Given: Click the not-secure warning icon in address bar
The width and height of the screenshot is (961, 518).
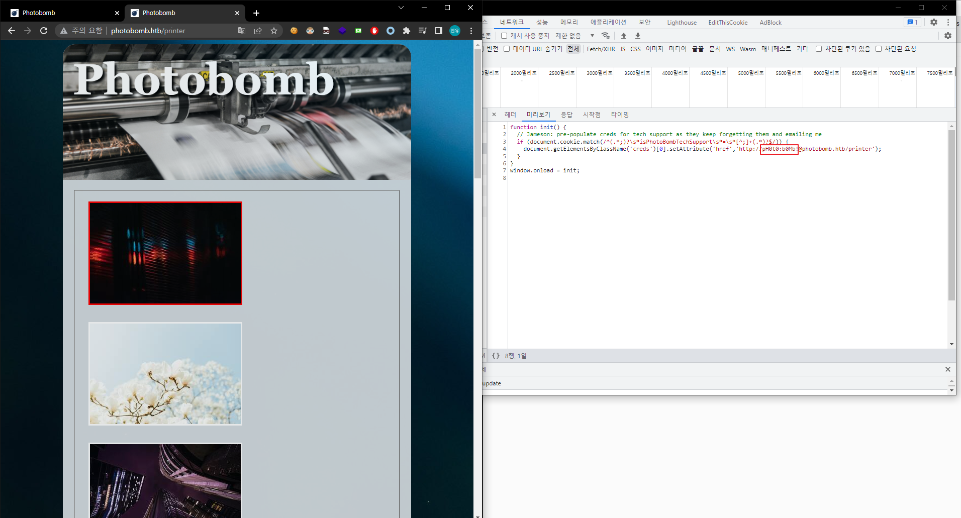Looking at the screenshot, I should [x=64, y=31].
